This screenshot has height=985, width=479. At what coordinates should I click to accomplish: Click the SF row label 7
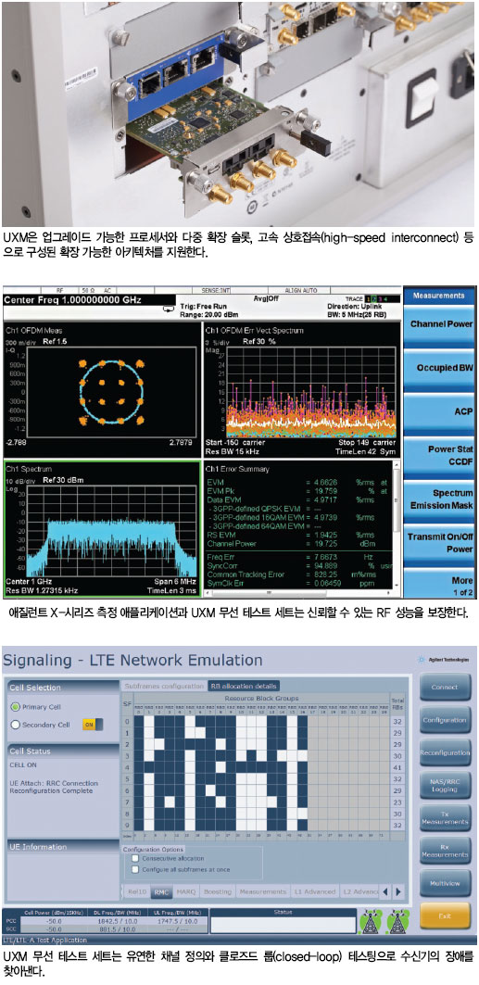pyautogui.click(x=127, y=802)
